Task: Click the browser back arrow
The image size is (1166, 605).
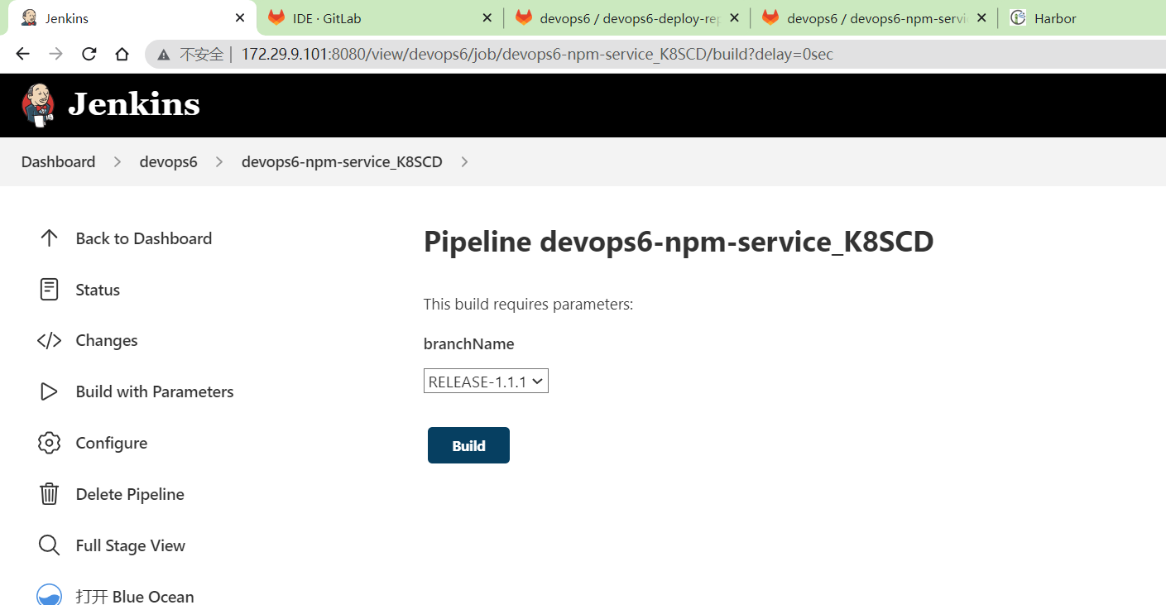Action: click(x=22, y=54)
